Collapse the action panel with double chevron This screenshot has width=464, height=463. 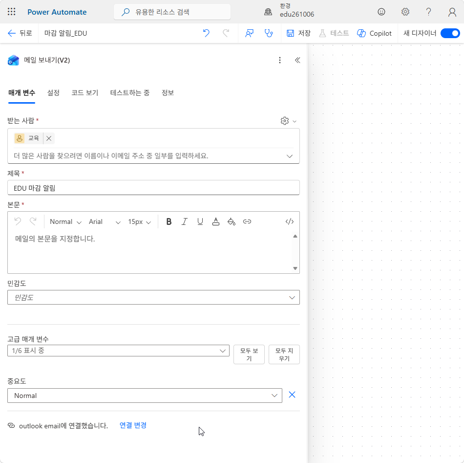pyautogui.click(x=297, y=60)
